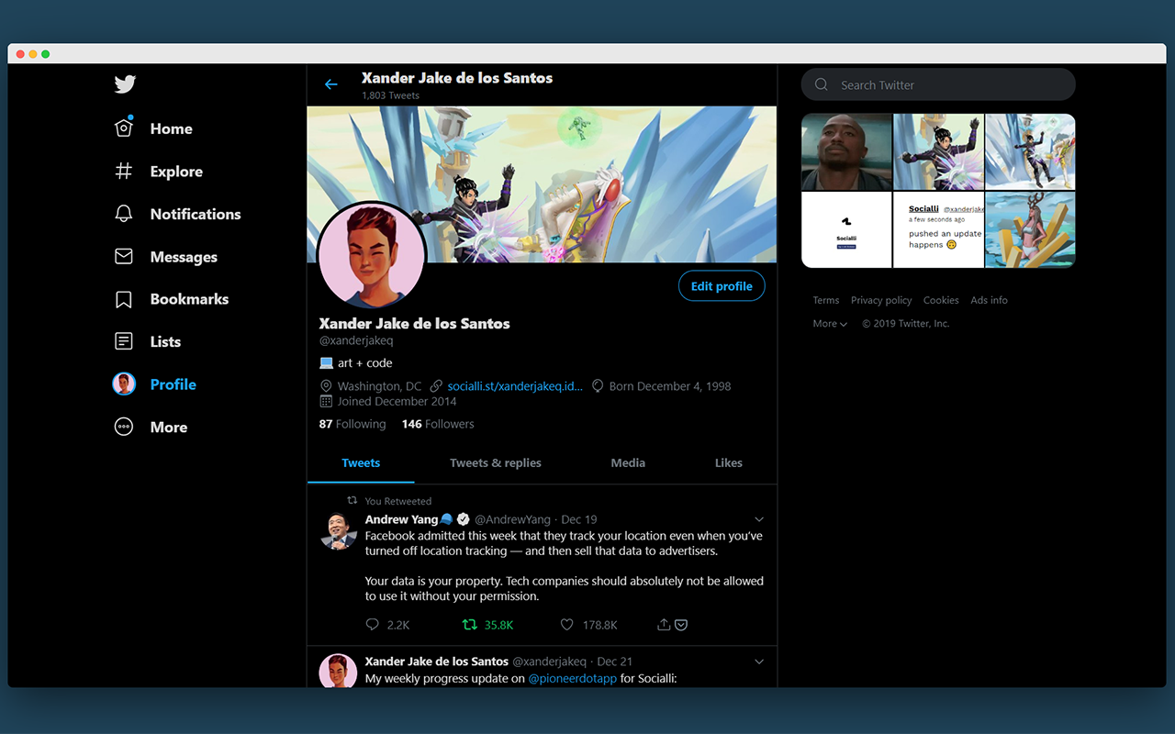Click the 'Joined December 2014' text
Image resolution: width=1175 pixels, height=734 pixels.
(x=397, y=401)
